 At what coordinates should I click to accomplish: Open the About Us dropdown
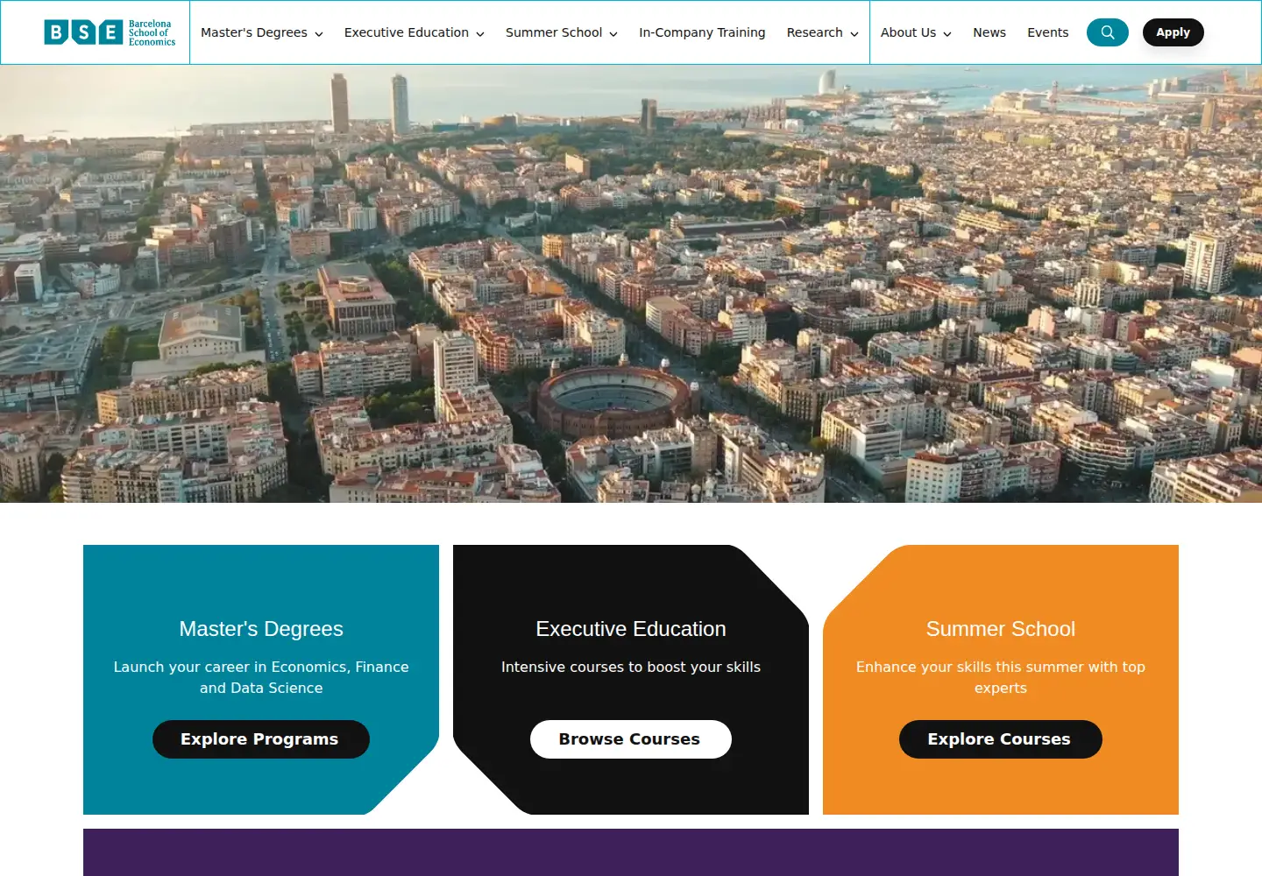click(x=916, y=32)
